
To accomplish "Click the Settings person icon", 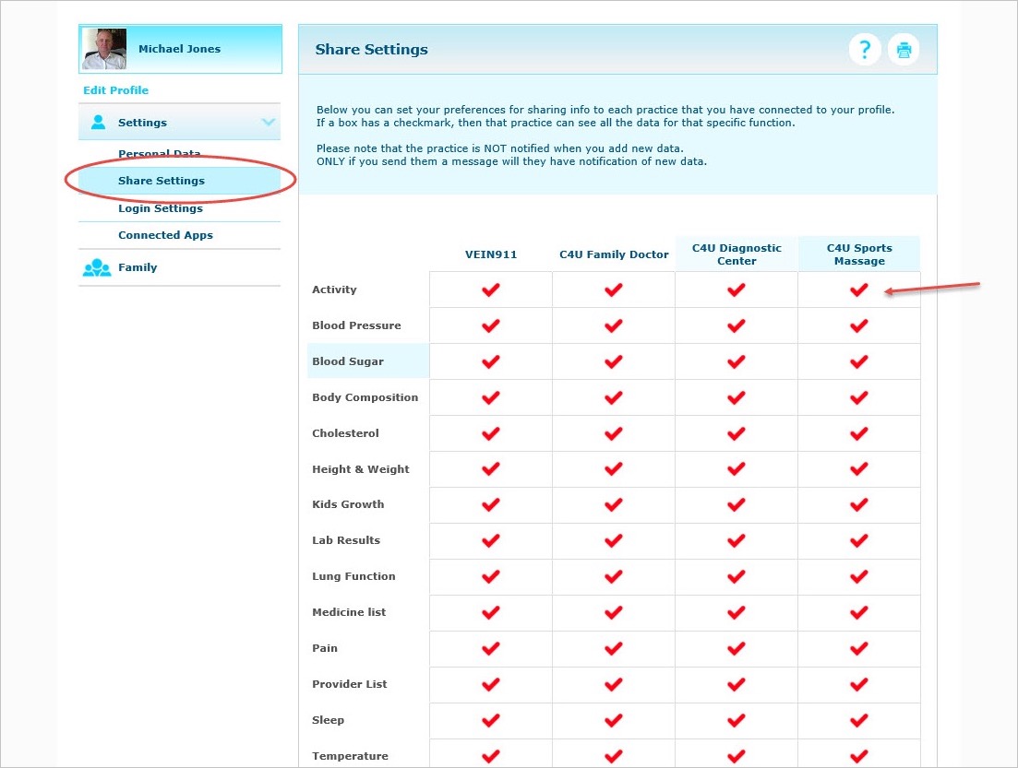I will (98, 122).
